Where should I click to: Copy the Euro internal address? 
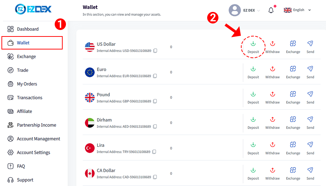[155, 76]
